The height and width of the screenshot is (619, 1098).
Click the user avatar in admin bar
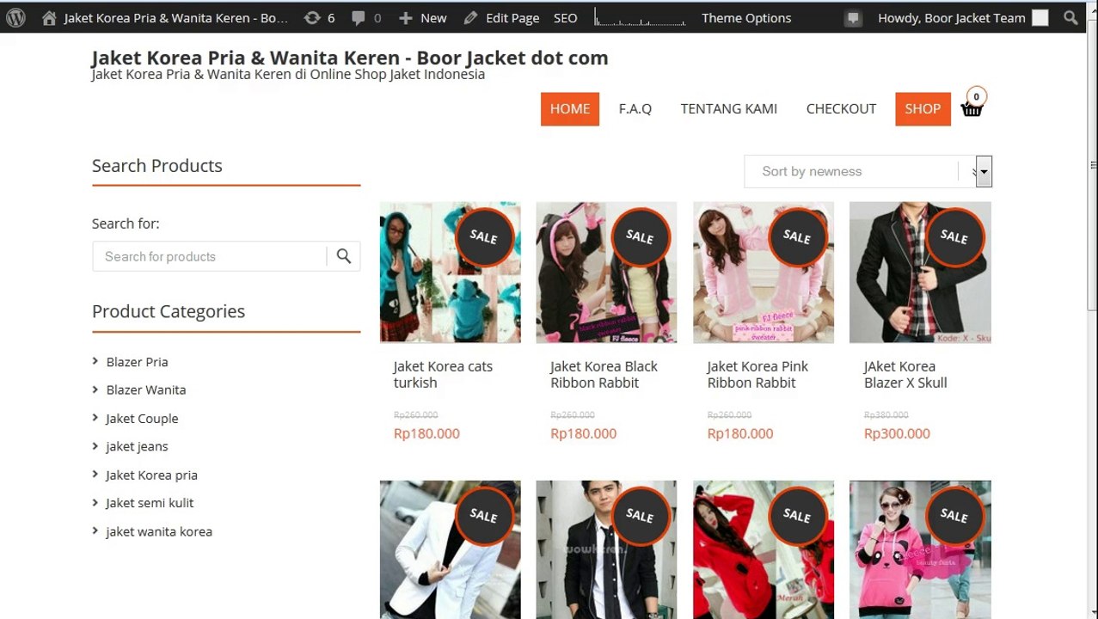(1040, 18)
